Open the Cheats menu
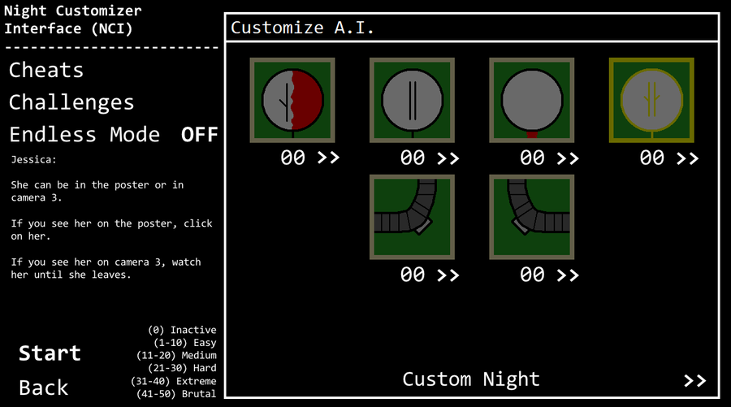The width and height of the screenshot is (731, 407). (46, 71)
